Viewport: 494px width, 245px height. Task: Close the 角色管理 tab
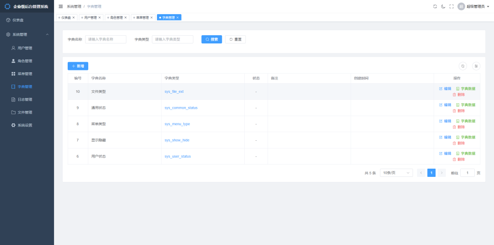point(125,18)
